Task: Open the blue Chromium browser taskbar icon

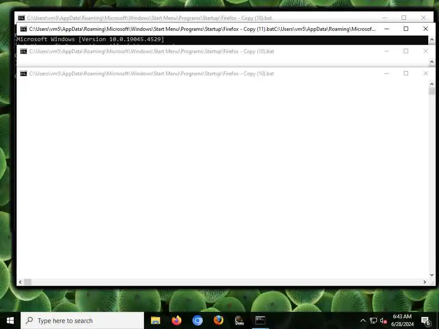Action: 197,320
